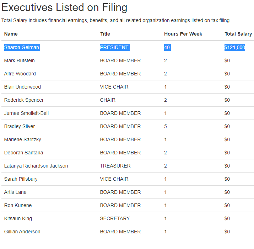Click Blair Underwood's VICE CHAIR title
Image resolution: width=254 pixels, height=249 pixels.
tap(114, 87)
